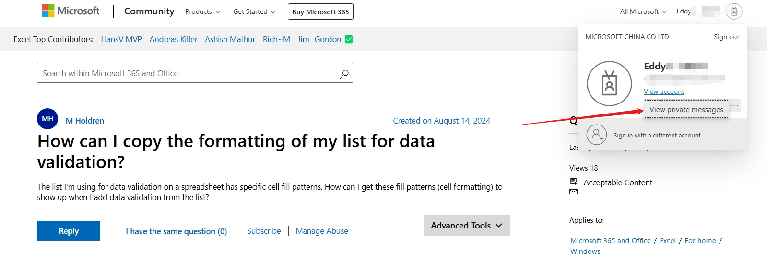Click the Buy Microsoft 365 button
Image resolution: width=767 pixels, height=262 pixels.
coord(320,12)
